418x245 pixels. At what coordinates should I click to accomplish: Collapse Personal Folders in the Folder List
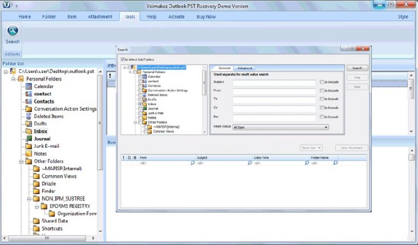13,79
